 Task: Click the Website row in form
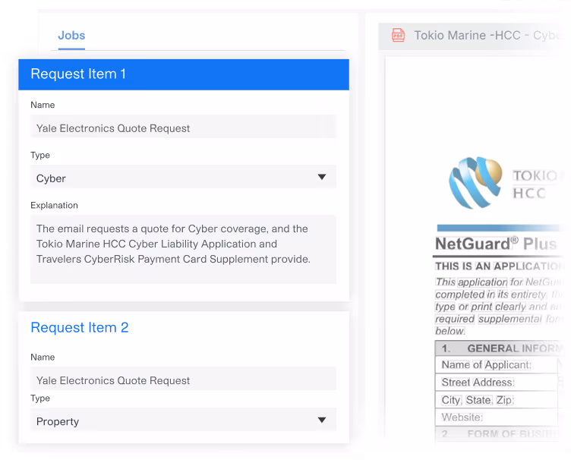tap(496, 417)
